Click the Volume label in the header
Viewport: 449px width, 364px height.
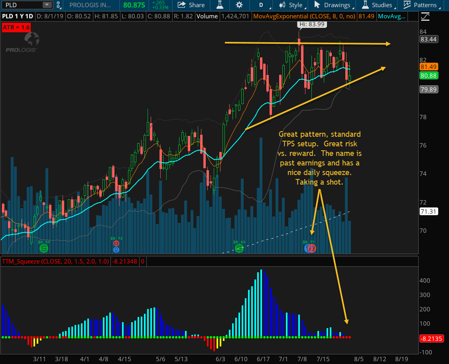tap(207, 16)
